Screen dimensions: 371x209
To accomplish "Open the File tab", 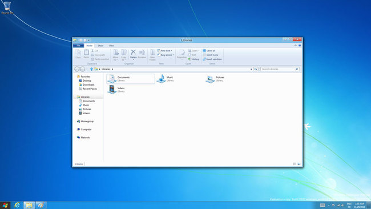I will pos(78,46).
